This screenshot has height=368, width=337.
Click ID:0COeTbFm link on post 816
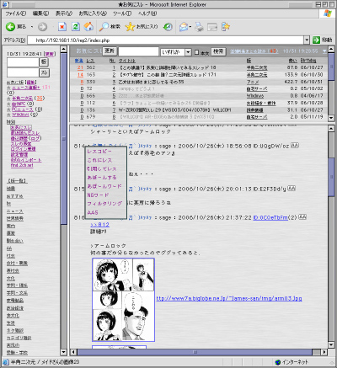pos(270,217)
